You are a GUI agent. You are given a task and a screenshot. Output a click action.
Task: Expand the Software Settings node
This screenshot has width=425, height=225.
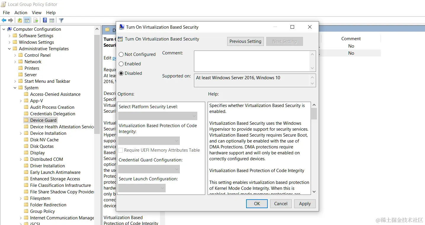[9, 36]
